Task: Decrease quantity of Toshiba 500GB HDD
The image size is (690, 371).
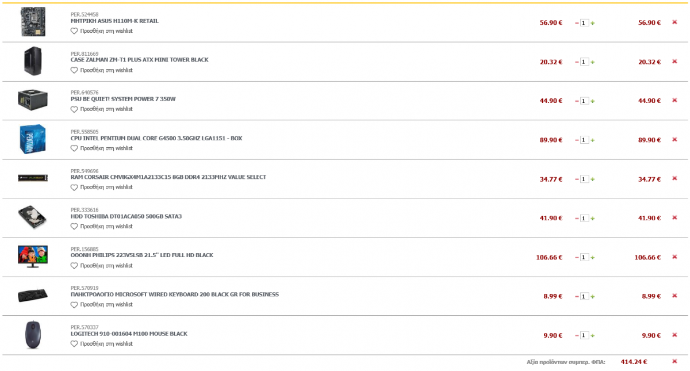Action: click(x=577, y=219)
